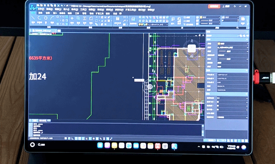The height and width of the screenshot is (164, 275).
Task: Click the ZWCAD application logo button
Action: point(32,7)
